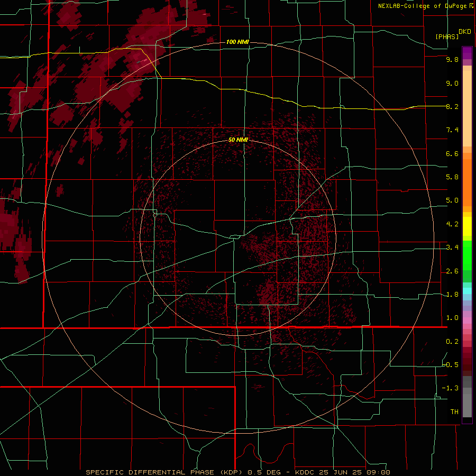Click the NEXLAB-College of DuPage label
This screenshot has height=476, width=476.
tap(425, 6)
